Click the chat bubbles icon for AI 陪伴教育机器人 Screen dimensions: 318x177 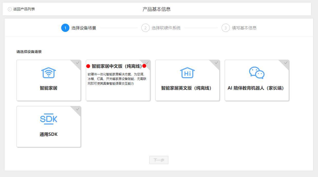(x=257, y=73)
